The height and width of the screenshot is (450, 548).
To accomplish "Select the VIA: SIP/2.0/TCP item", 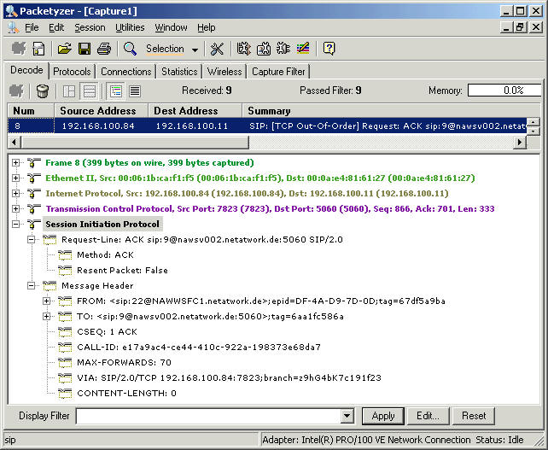I will 229,378.
